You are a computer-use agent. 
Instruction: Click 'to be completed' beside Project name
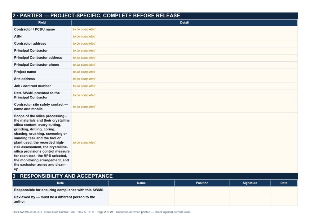pos(84,72)
